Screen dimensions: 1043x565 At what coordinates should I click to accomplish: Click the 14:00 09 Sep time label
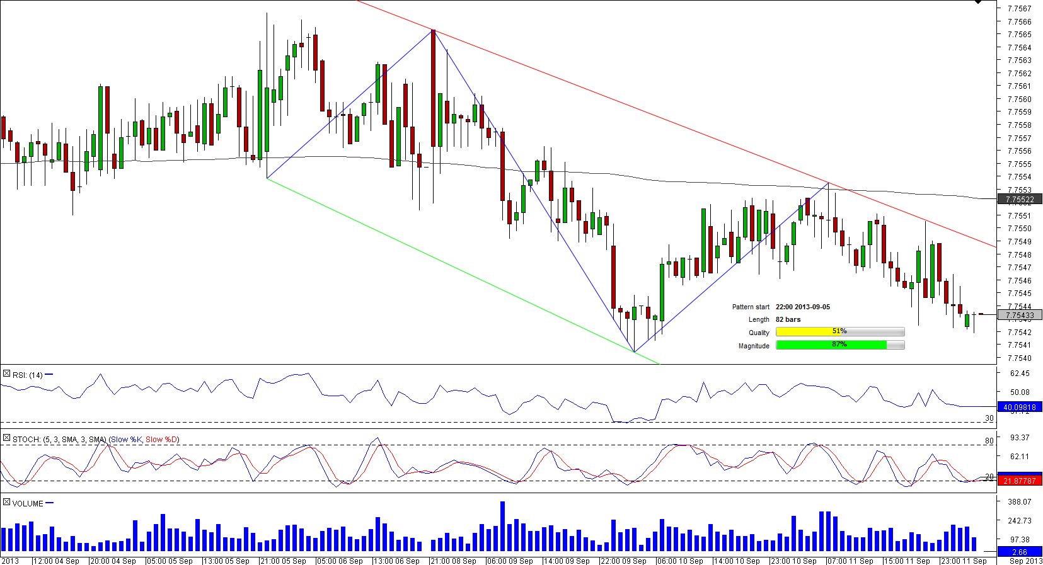click(x=567, y=561)
